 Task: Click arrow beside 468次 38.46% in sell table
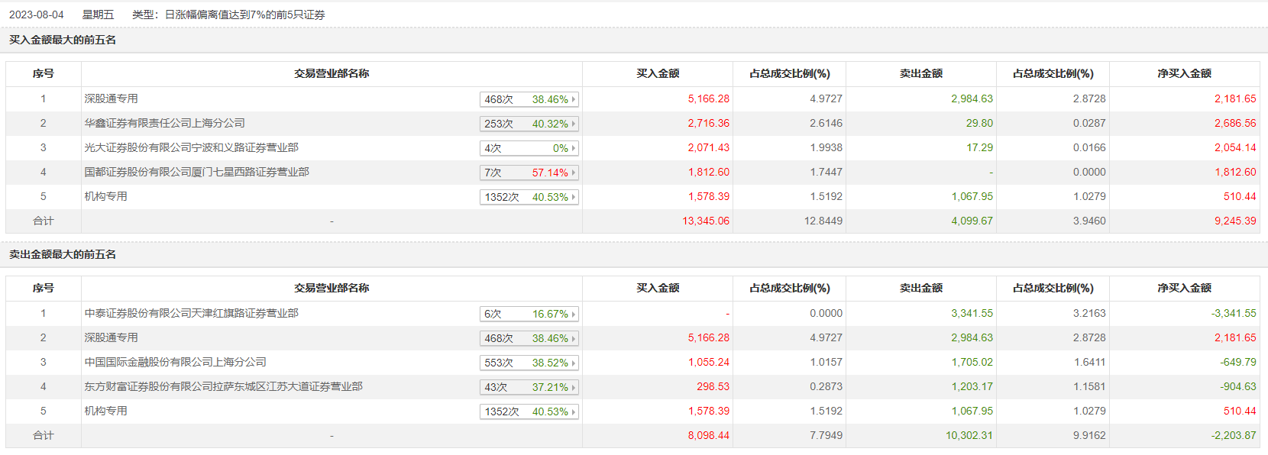click(x=574, y=338)
